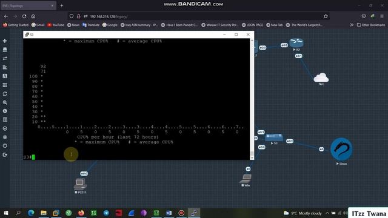Image resolution: width=388 pixels, height=218 pixels.
Task: Reload the page with refresh button
Action: point(24,16)
